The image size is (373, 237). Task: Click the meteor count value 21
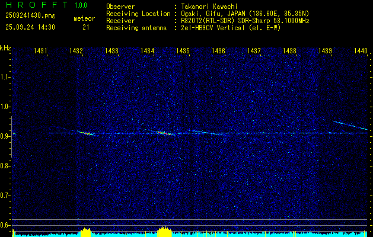(x=86, y=27)
